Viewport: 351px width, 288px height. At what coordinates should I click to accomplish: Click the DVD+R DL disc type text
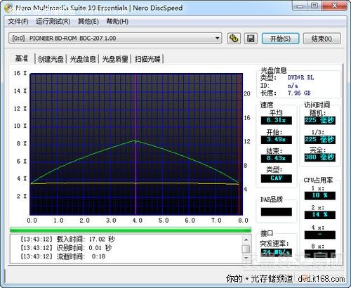[x=300, y=77]
